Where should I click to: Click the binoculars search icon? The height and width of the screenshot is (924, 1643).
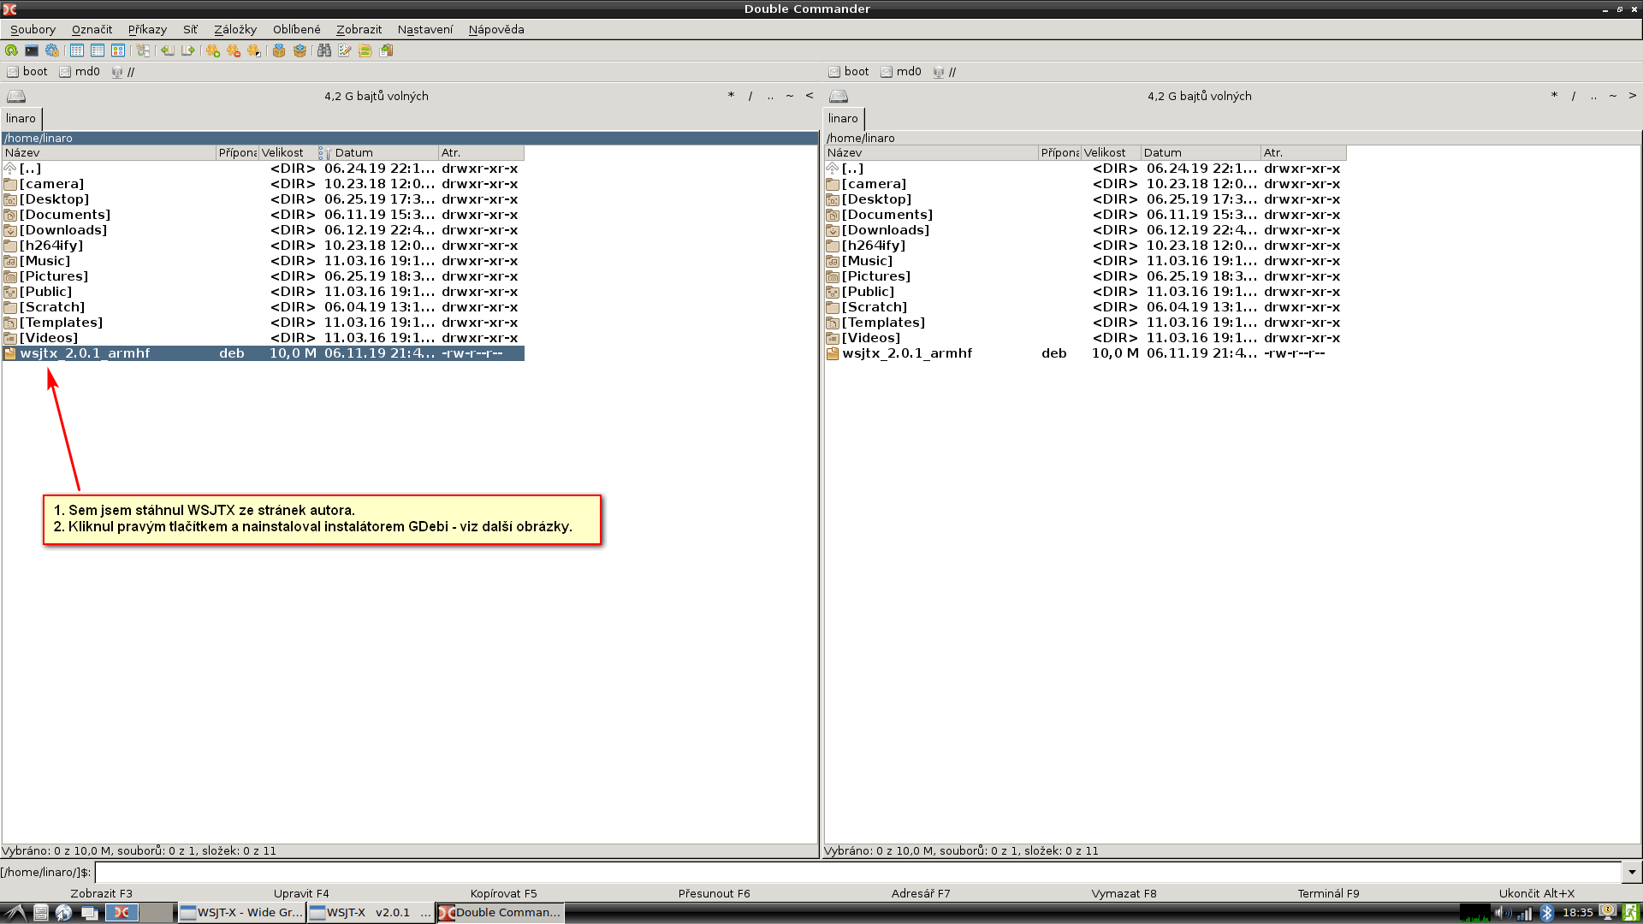click(323, 50)
